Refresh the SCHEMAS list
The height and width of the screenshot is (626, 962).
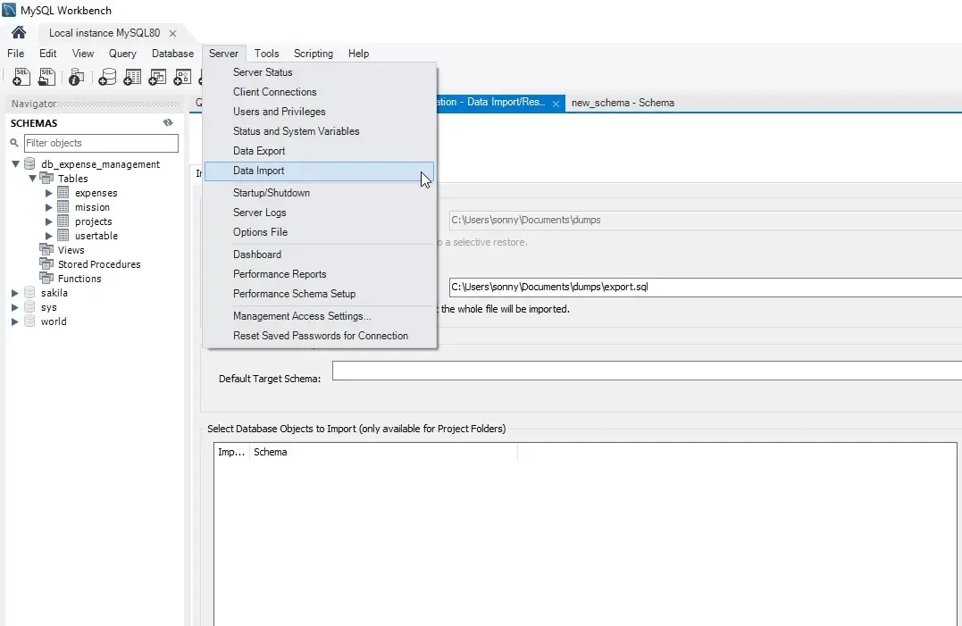[x=167, y=123]
